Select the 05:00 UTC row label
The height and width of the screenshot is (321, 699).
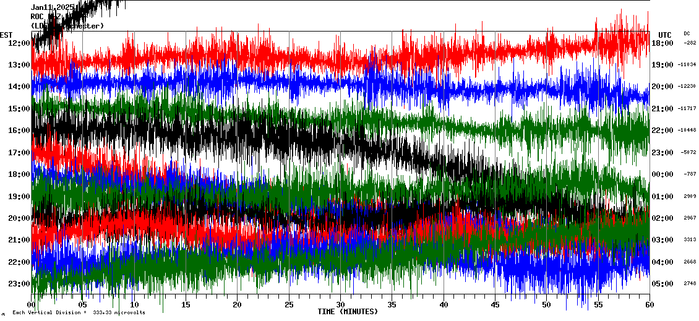coord(663,284)
